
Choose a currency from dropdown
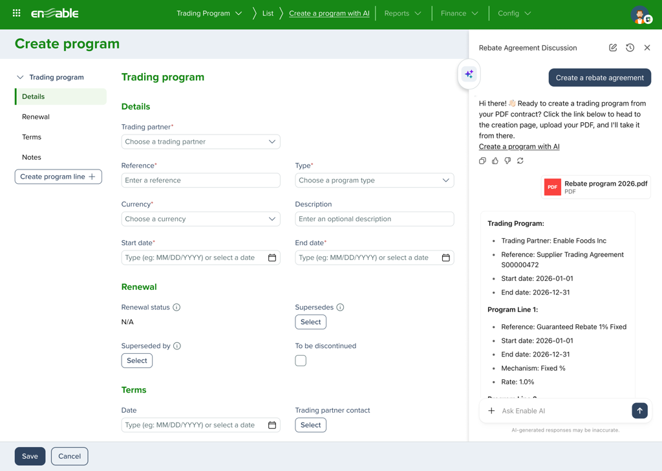200,219
